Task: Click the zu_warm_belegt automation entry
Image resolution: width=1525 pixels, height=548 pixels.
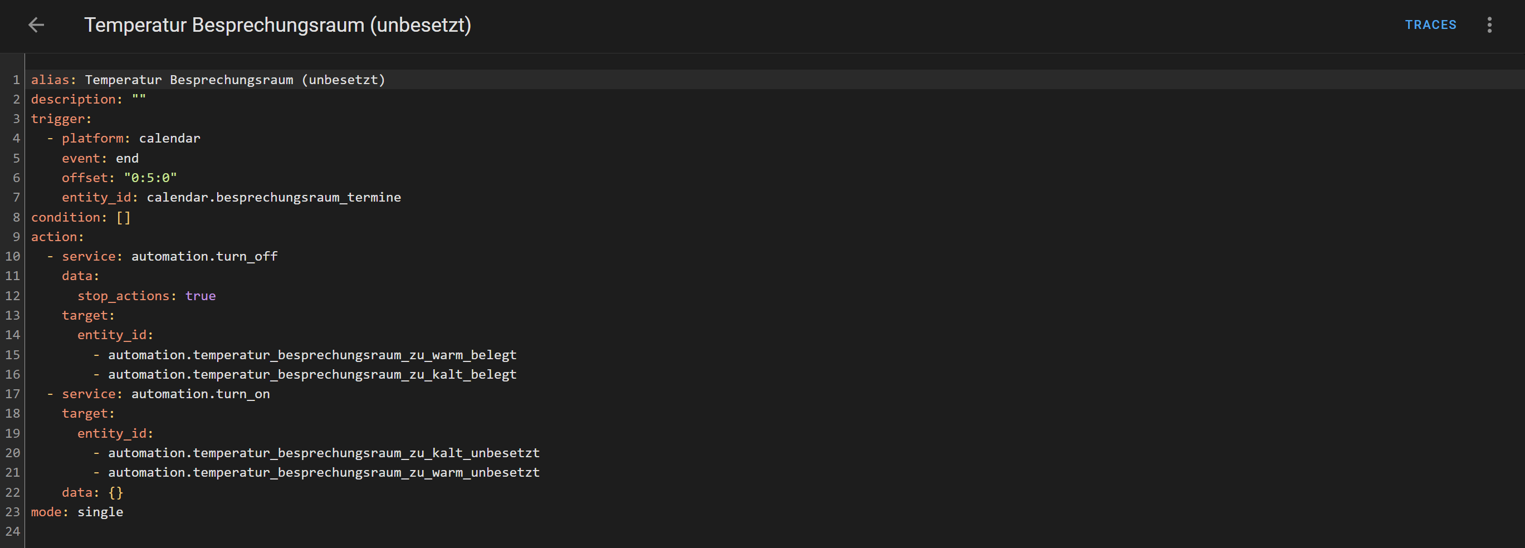Action: tap(312, 355)
